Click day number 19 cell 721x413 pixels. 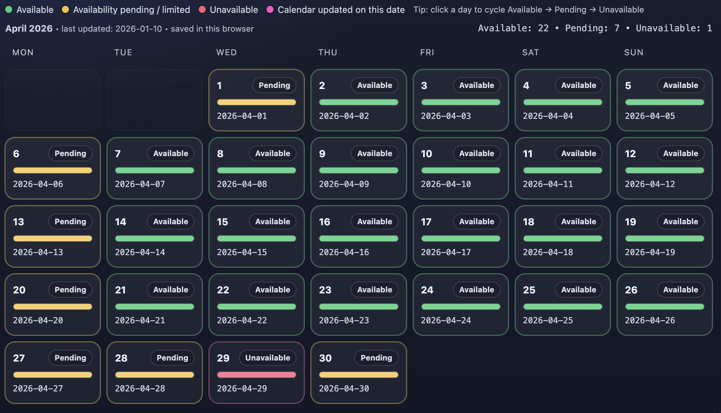[x=631, y=222]
